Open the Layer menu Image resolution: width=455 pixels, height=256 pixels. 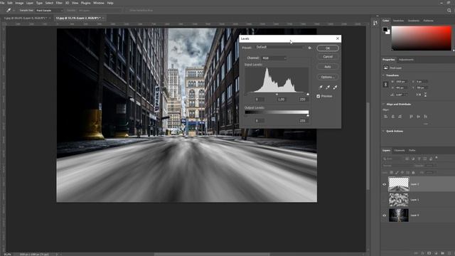tap(30, 3)
